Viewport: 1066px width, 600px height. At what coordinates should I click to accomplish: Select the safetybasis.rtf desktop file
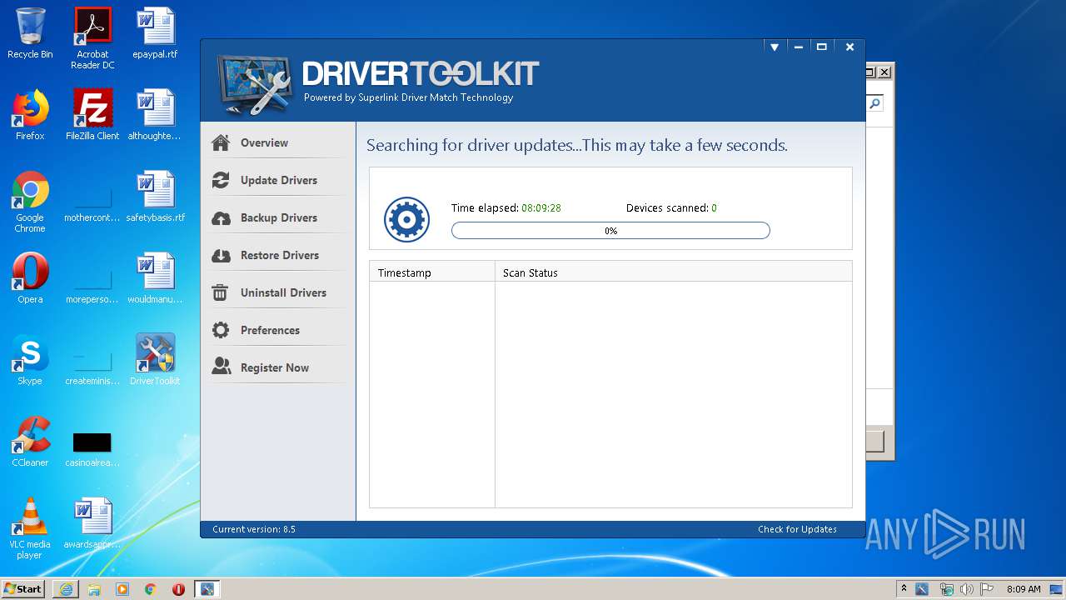click(156, 197)
